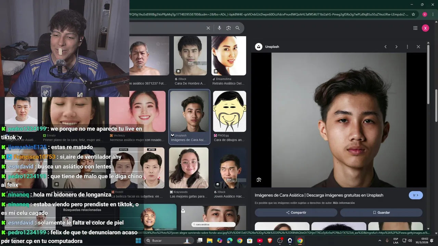Click Guardar to save the image
The width and height of the screenshot is (438, 246).
click(381, 213)
